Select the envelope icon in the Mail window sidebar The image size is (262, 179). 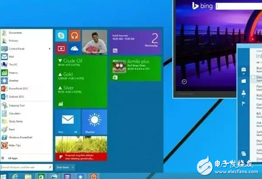(243, 69)
